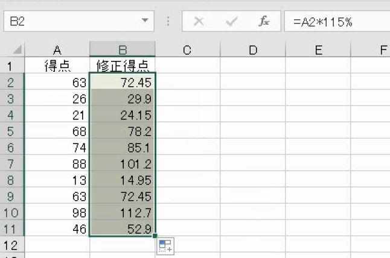Click cell B5 showing 78.2
The width and height of the screenshot is (390, 258).
(123, 130)
